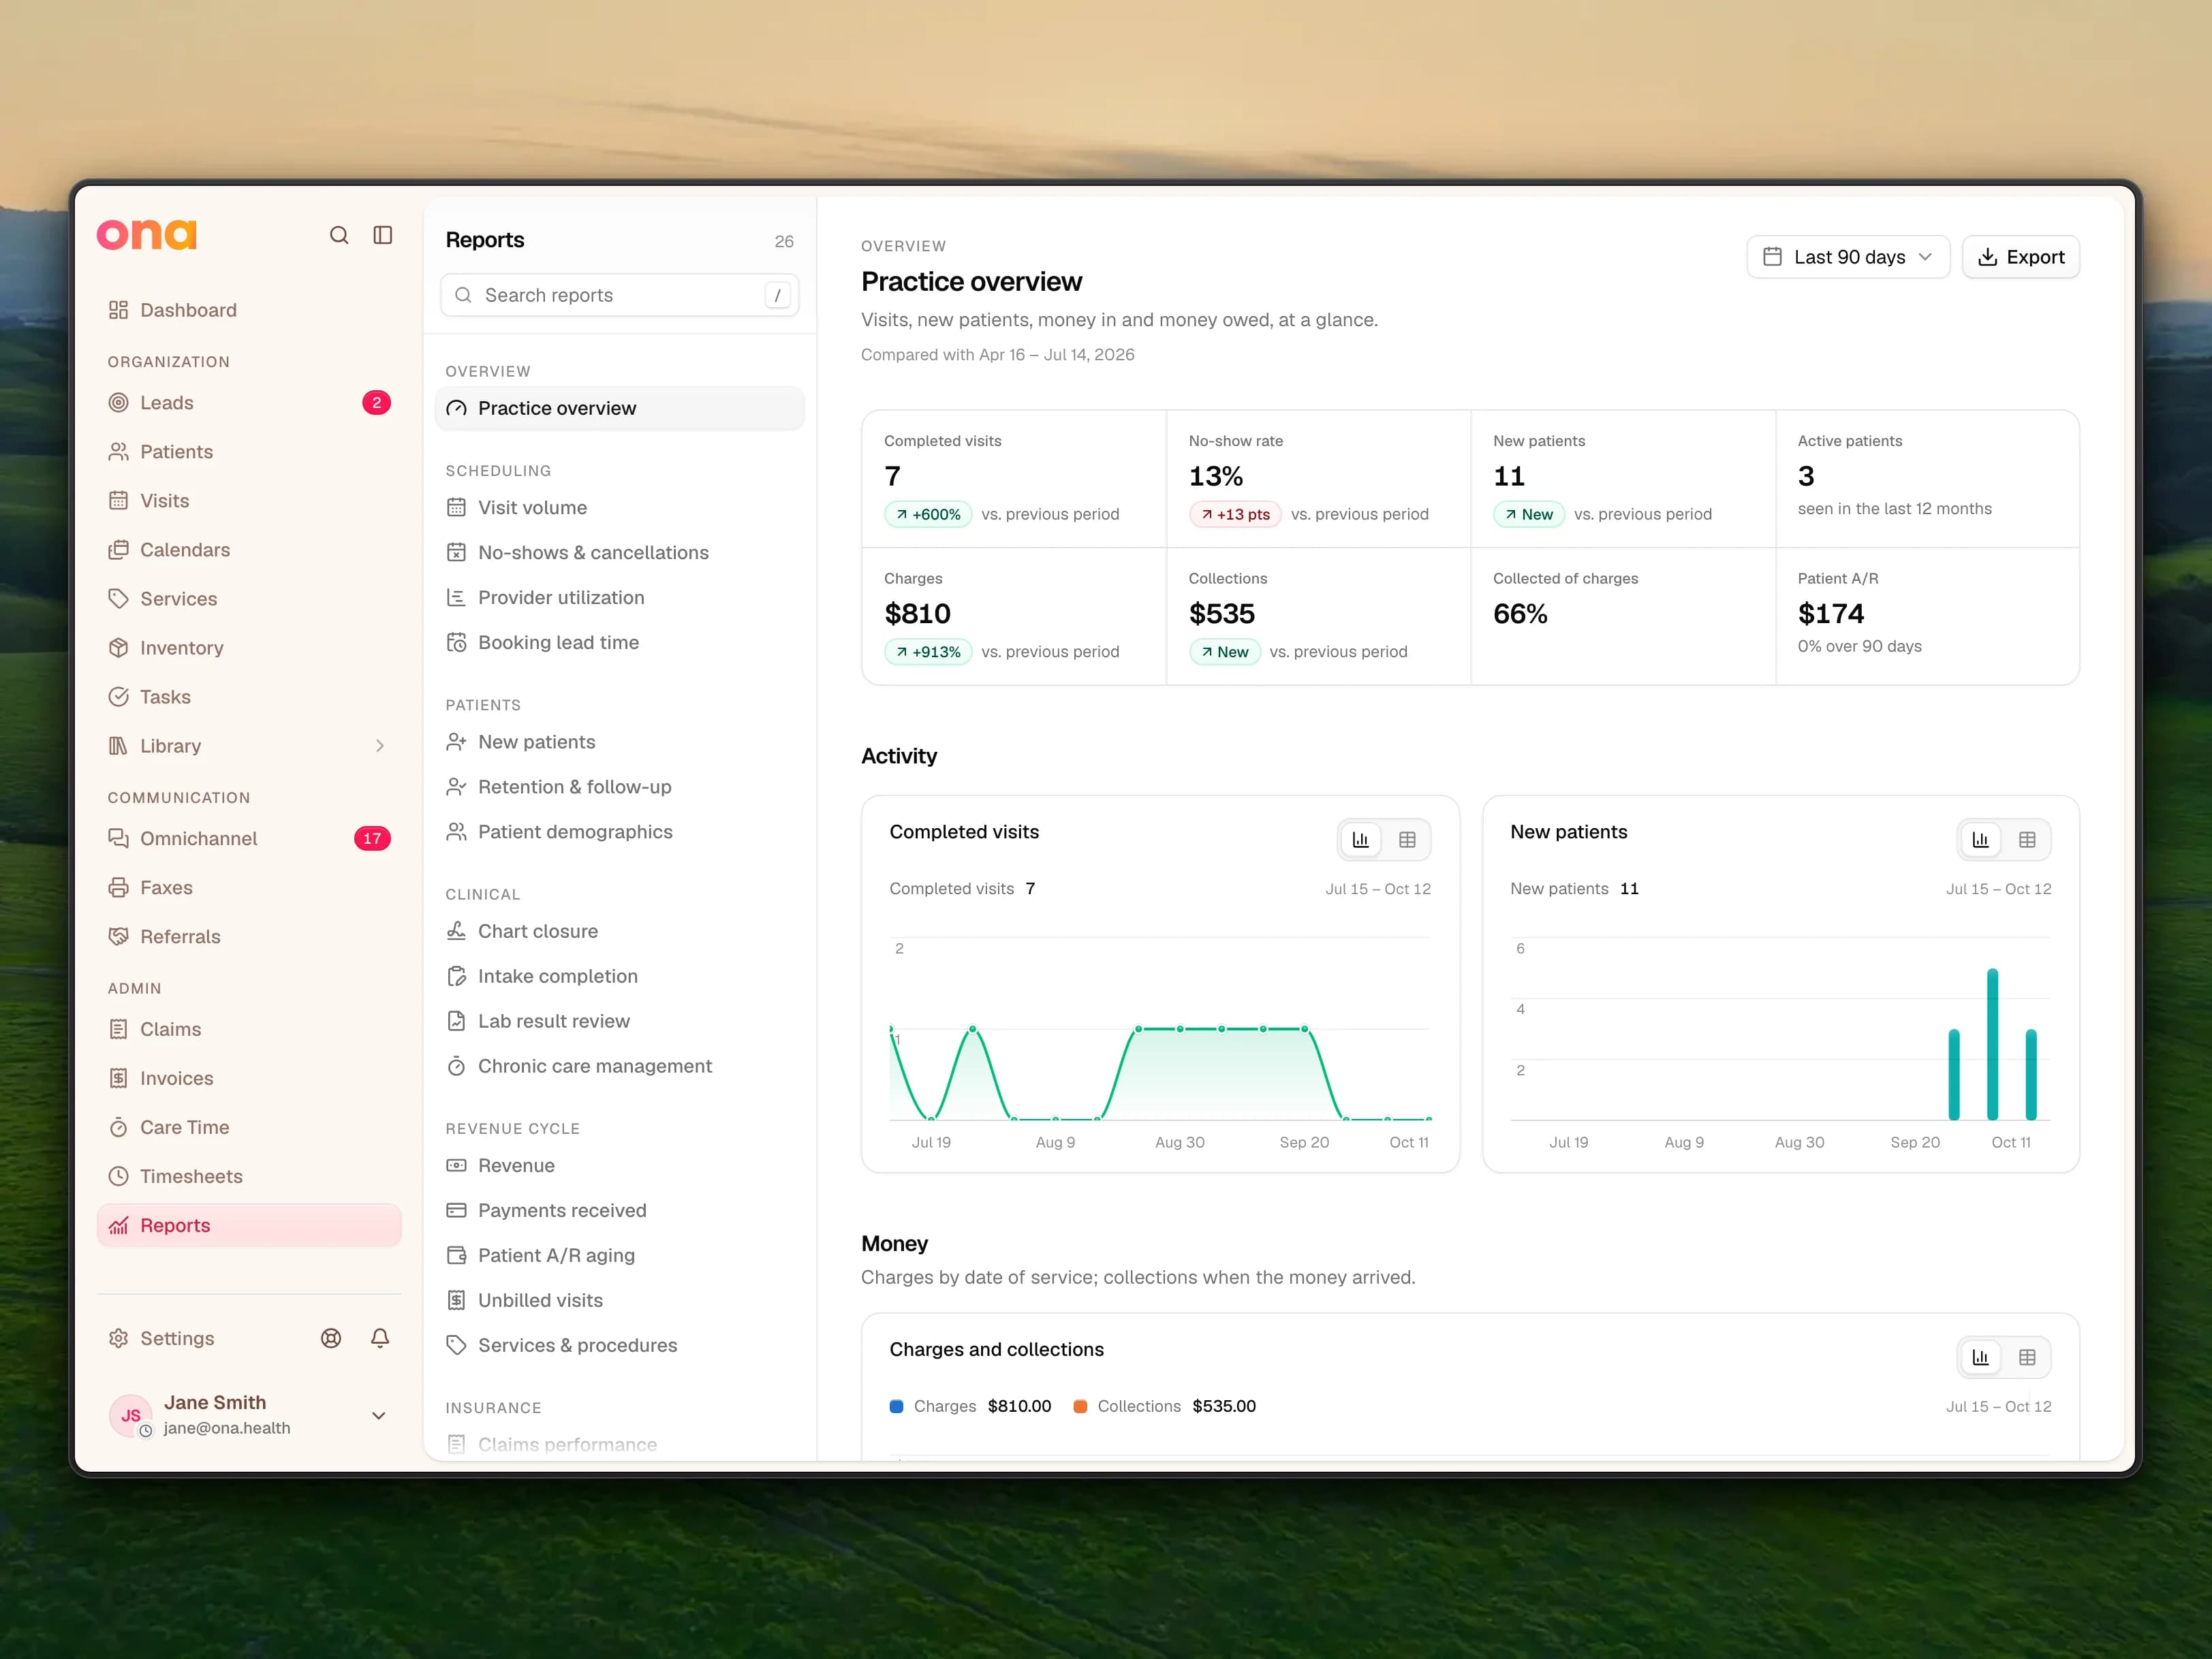Open the Chronic care management report
Viewport: 2212px width, 1659px height.
tap(620, 1066)
